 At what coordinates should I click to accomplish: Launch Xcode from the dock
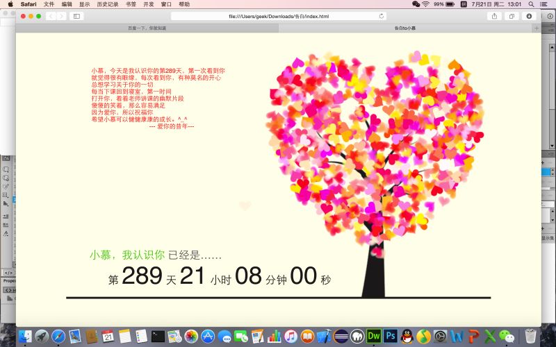324,336
